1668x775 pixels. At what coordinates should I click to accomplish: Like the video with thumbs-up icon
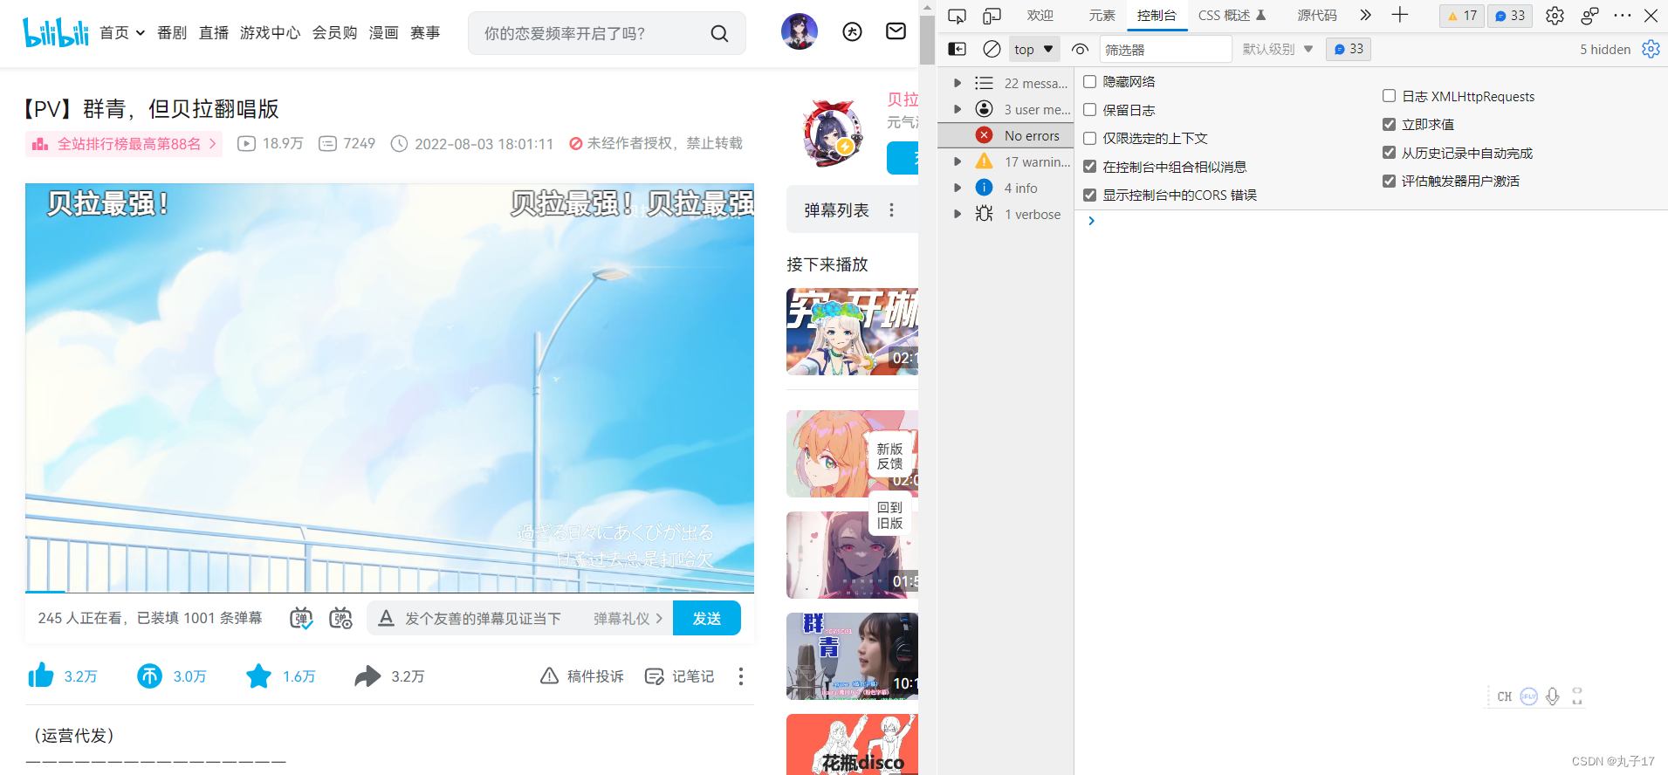tap(41, 676)
